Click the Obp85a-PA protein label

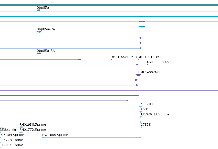[46, 51]
